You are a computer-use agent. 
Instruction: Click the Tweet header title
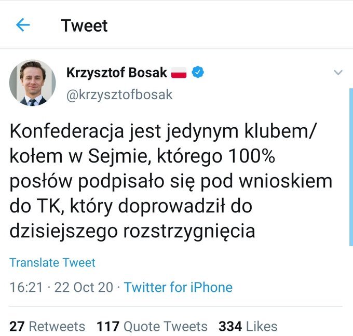(84, 25)
